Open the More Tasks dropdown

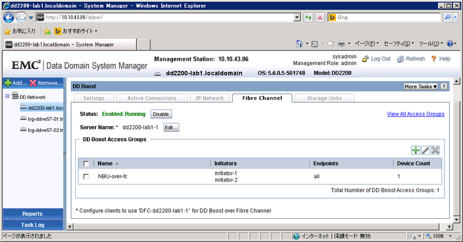coord(421,86)
